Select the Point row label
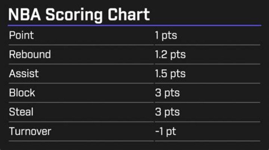 coord(21,35)
